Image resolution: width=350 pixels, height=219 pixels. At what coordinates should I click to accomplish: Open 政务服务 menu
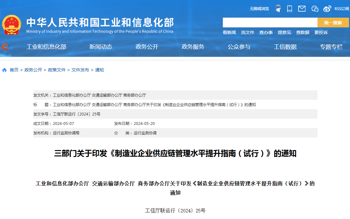193,47
